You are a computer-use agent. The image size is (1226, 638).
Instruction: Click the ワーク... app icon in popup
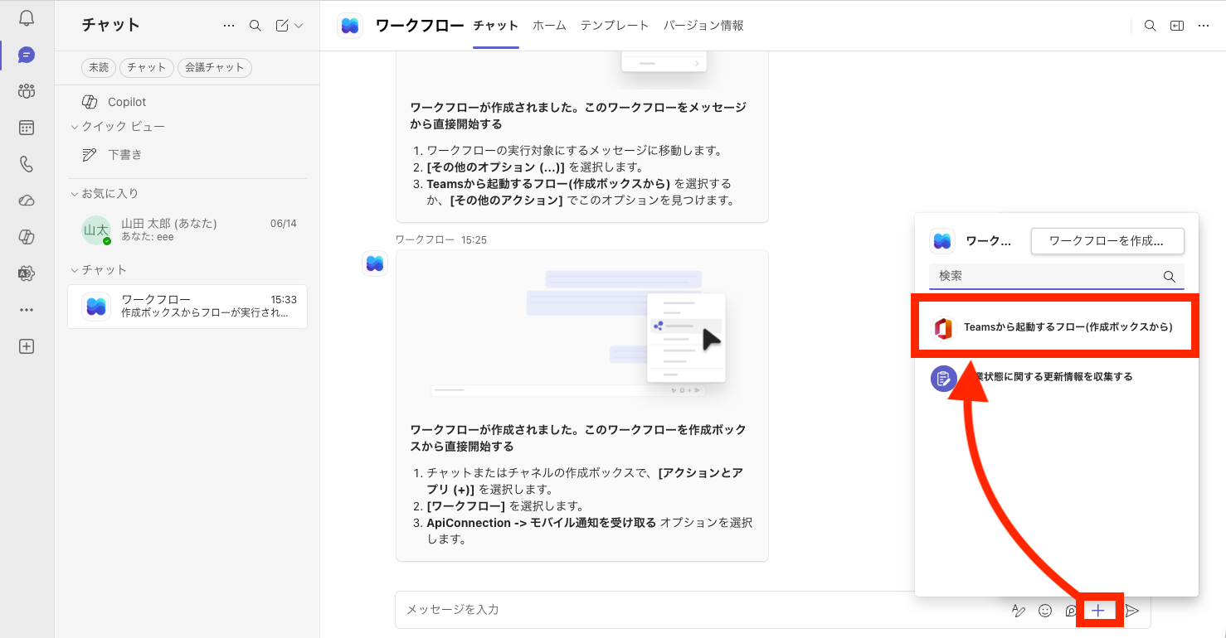point(942,241)
